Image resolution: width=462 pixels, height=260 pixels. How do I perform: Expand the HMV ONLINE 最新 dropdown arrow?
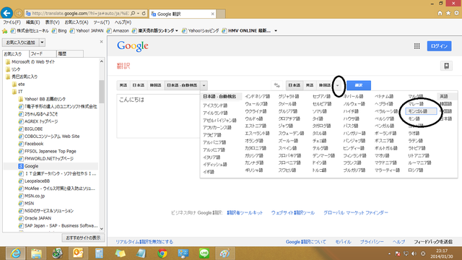(x=276, y=30)
